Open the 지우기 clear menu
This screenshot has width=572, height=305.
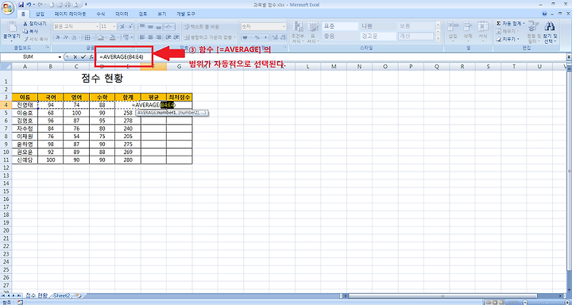[507, 39]
